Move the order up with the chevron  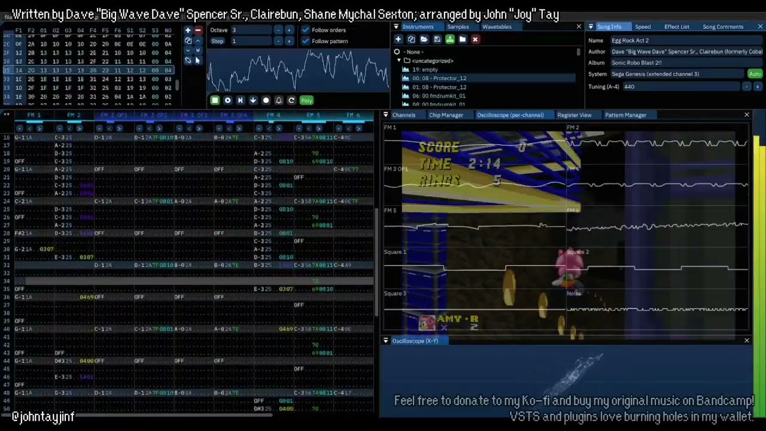[x=198, y=41]
